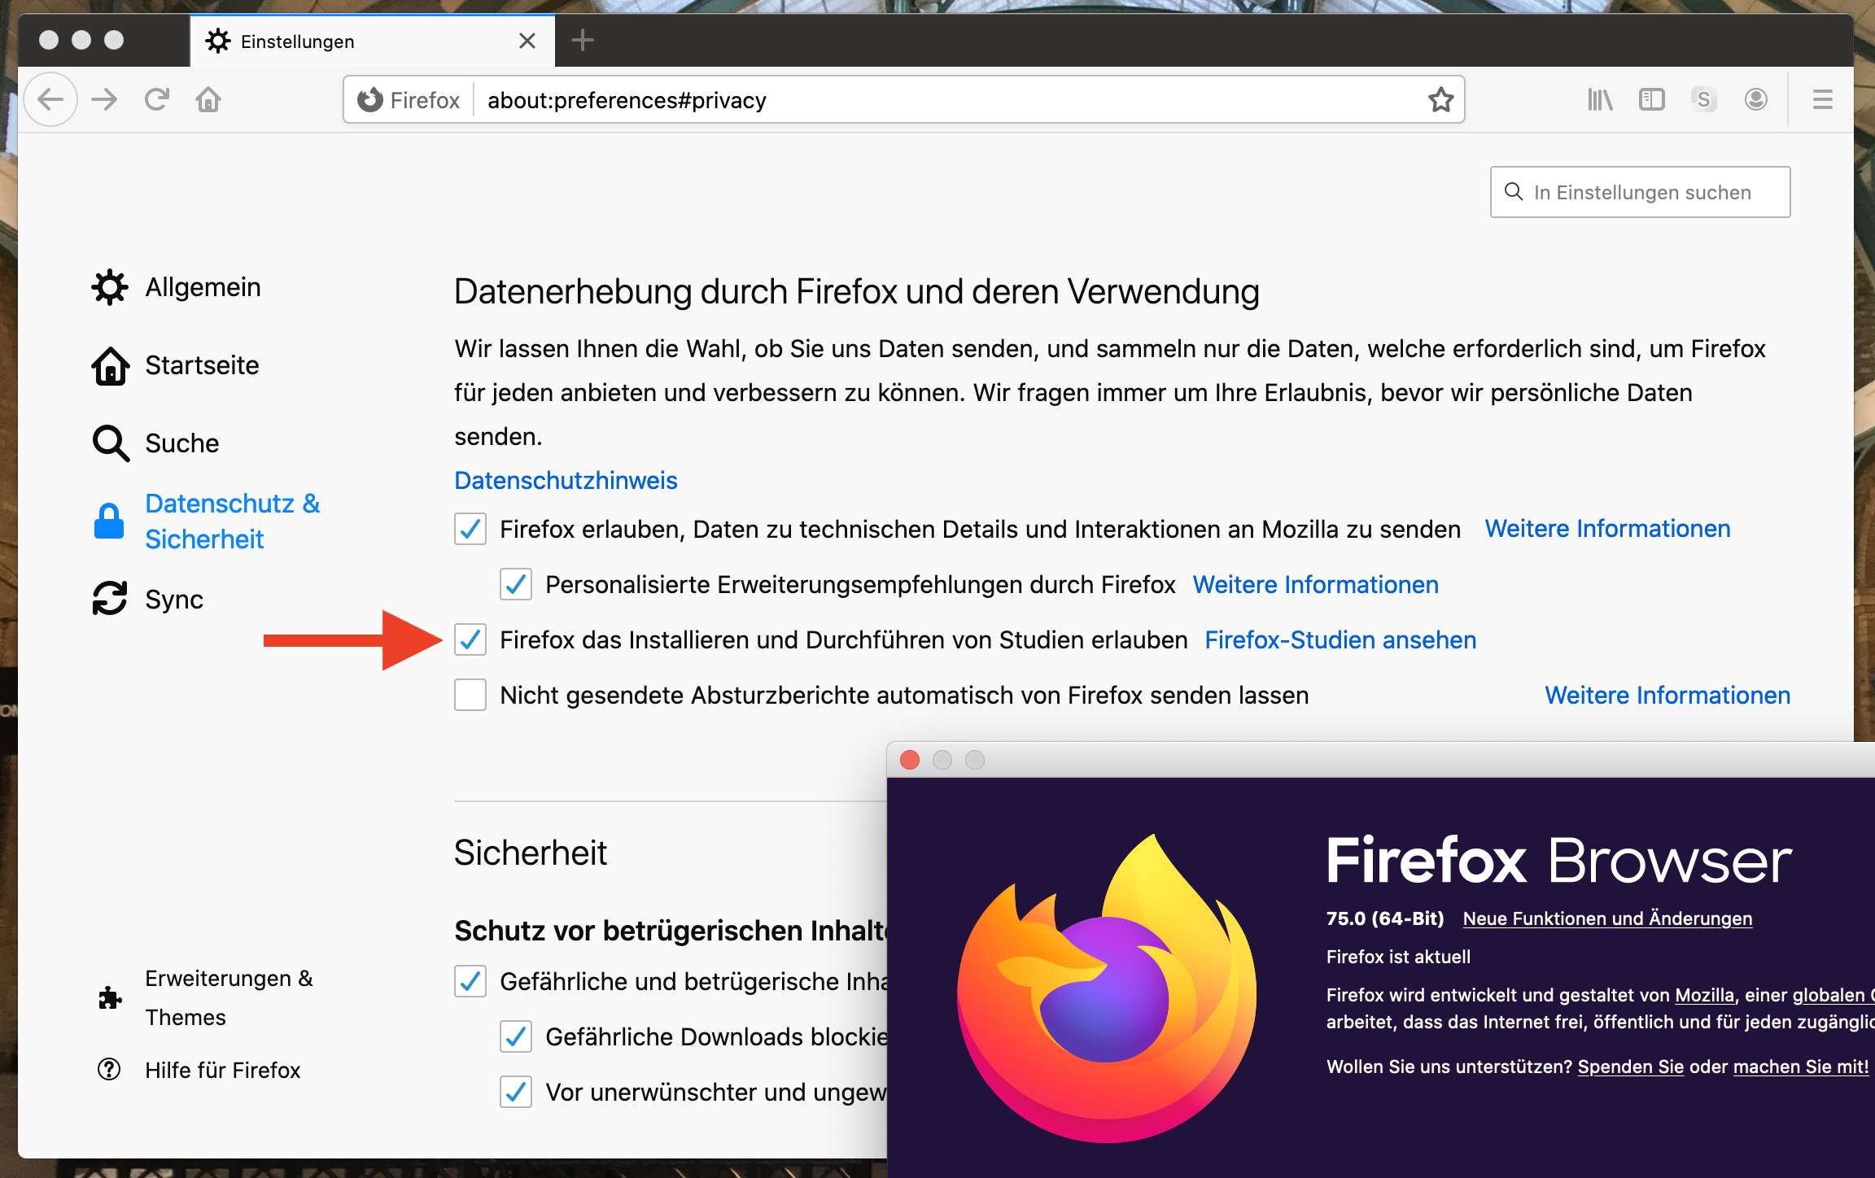Open Weitere Informationen for Absturzberichte
This screenshot has width=1875, height=1178.
pos(1667,695)
